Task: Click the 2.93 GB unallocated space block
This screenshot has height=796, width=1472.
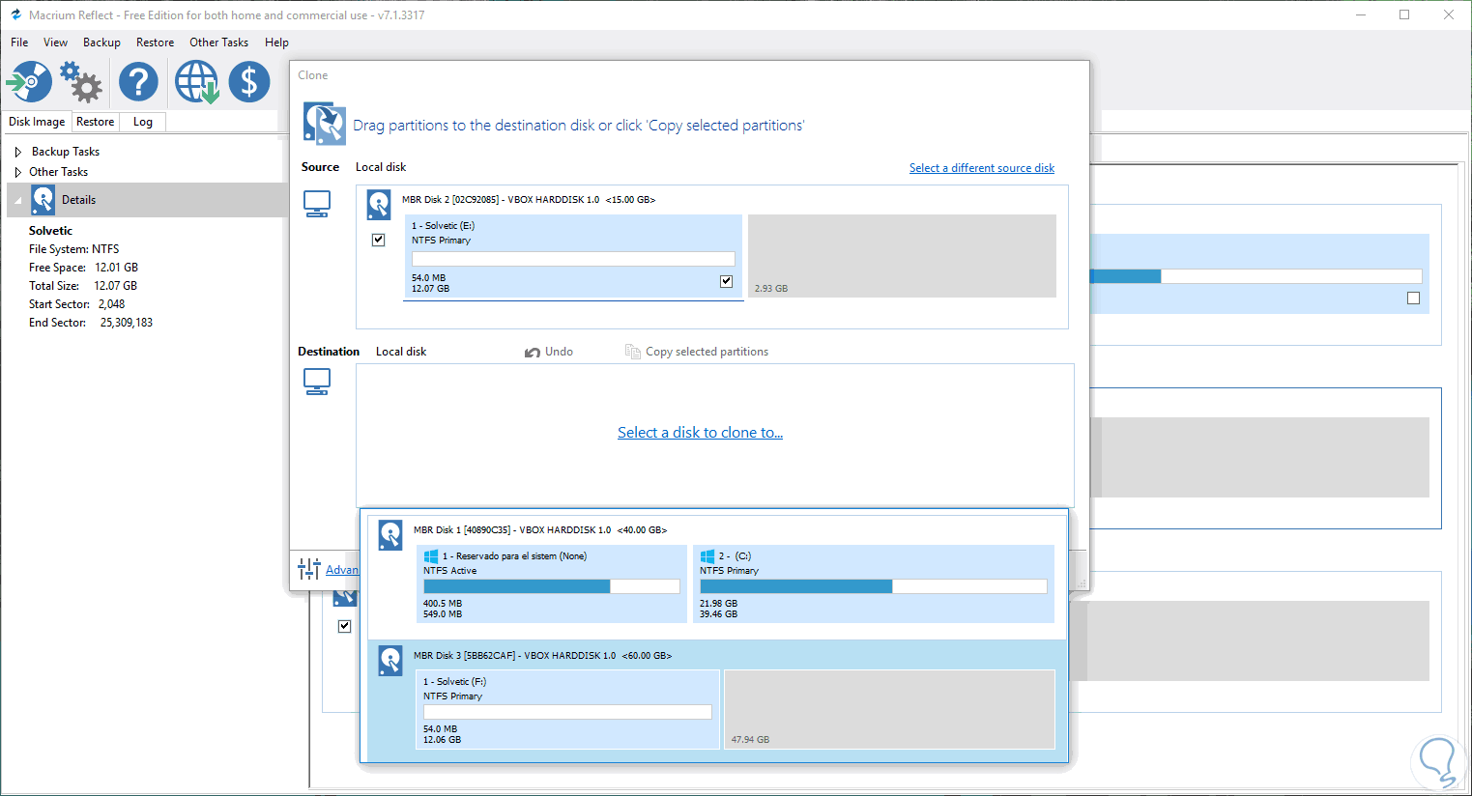Action: (x=902, y=256)
